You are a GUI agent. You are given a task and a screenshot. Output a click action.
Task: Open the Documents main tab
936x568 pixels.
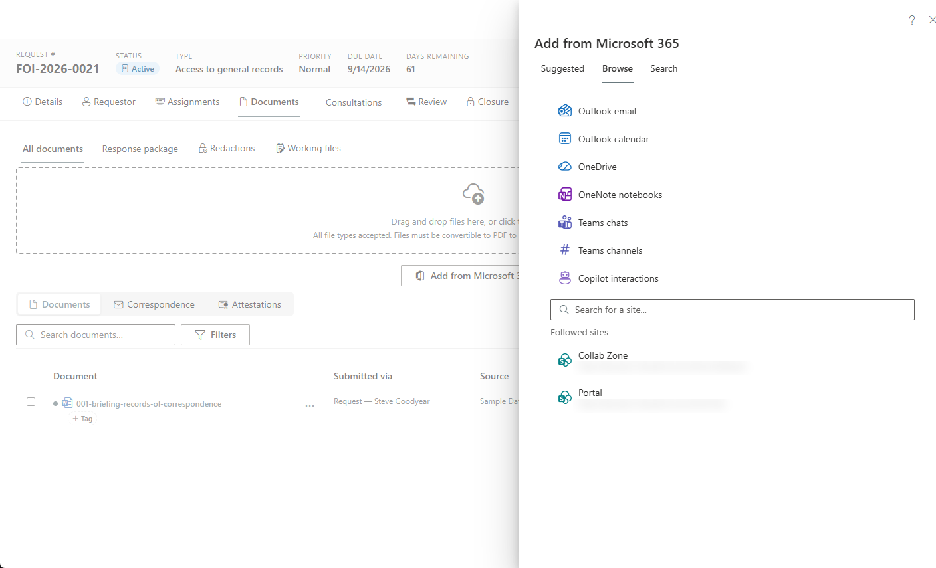coord(269,102)
